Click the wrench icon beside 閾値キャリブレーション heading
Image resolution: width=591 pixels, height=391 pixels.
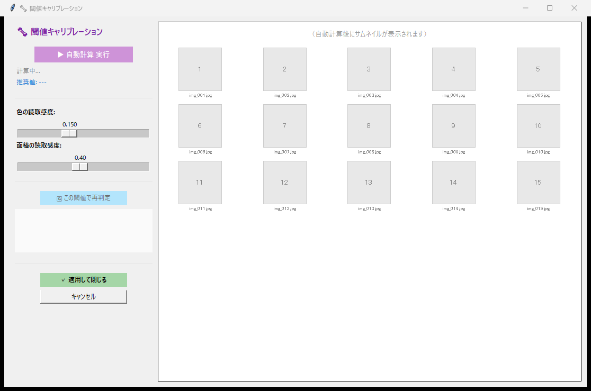coord(22,32)
